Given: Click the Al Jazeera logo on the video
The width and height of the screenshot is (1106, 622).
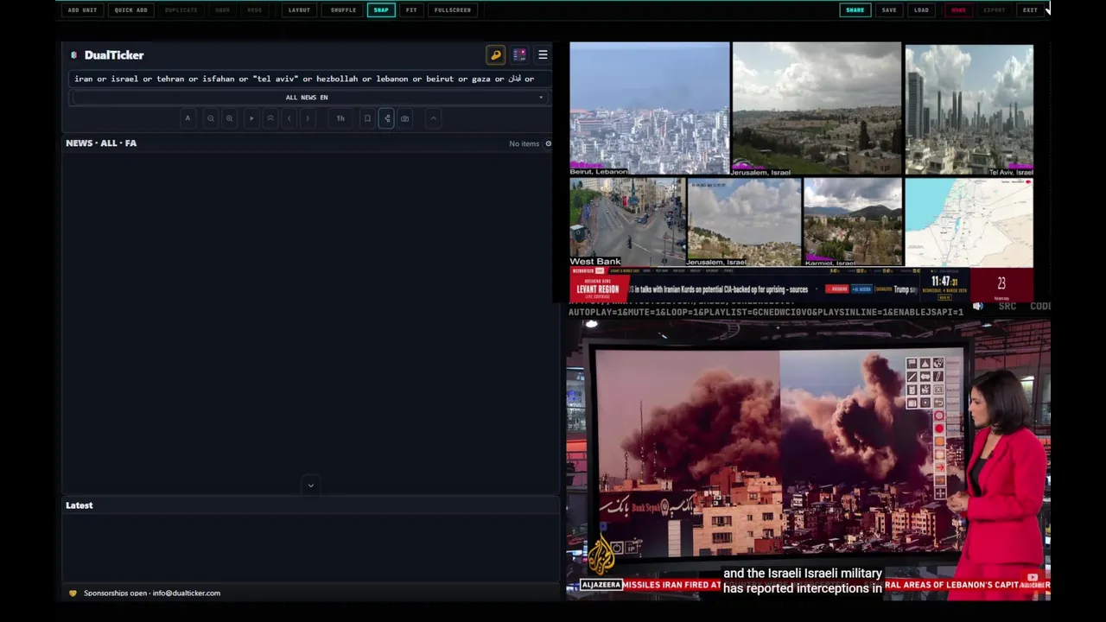Looking at the screenshot, I should coord(601,555).
